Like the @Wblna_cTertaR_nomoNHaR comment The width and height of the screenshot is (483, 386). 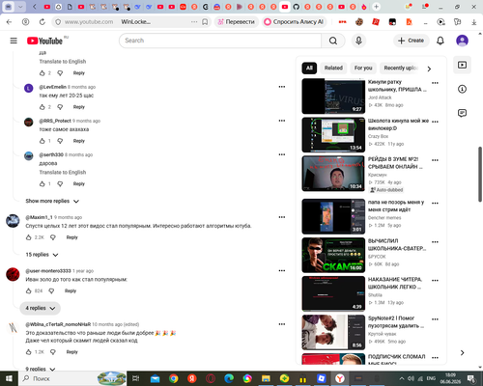pos(29,352)
